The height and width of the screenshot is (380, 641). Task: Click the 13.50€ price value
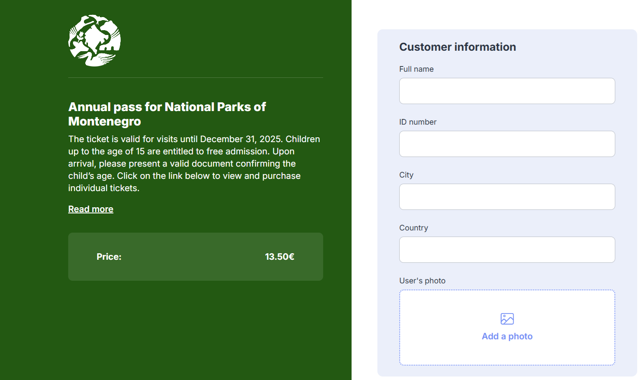(x=279, y=257)
